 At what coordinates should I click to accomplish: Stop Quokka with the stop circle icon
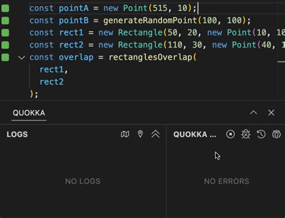230,134
